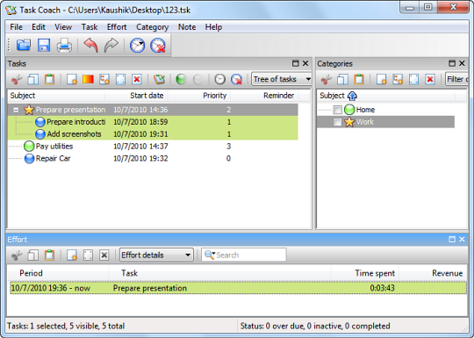Click the Redo gray arrow icon
The image size is (474, 338).
pyautogui.click(x=111, y=46)
